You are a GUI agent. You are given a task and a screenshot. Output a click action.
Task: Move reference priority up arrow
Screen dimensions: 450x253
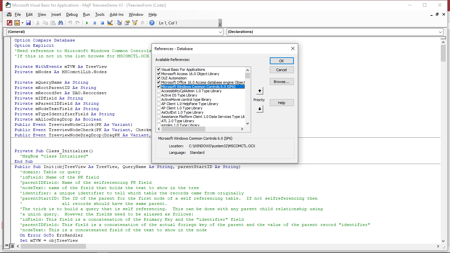click(x=260, y=91)
